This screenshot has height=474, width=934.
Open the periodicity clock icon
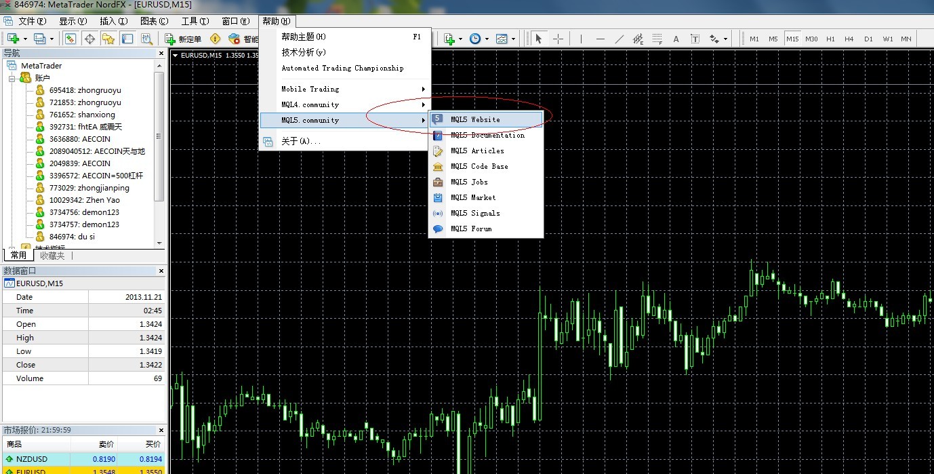(x=475, y=39)
